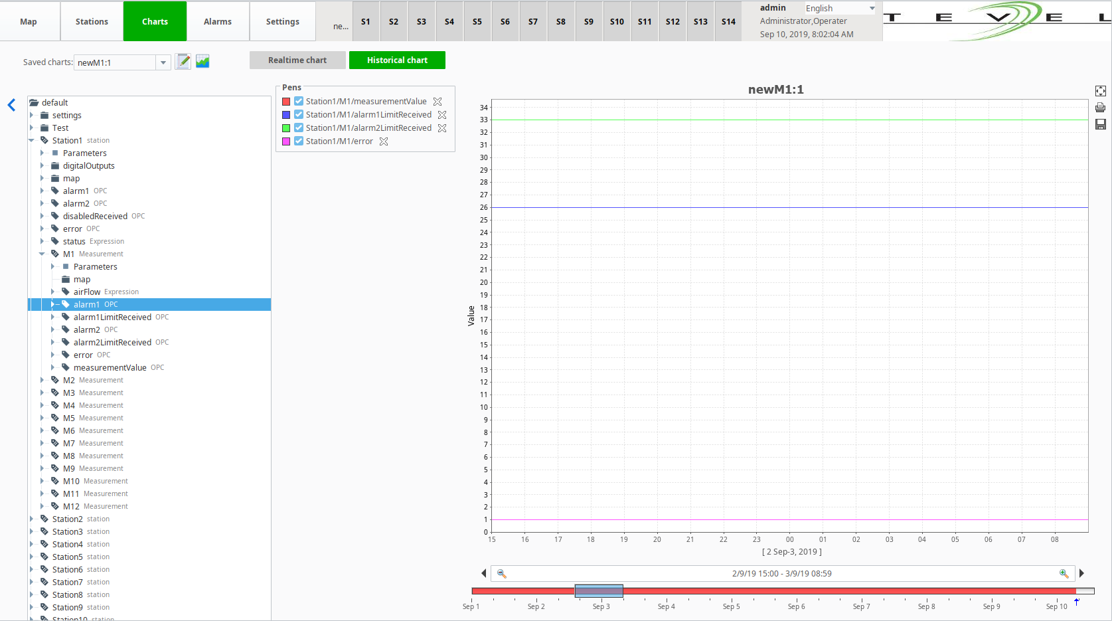Toggle alarm2LimitReceived pen checkbox
Image resolution: width=1112 pixels, height=621 pixels.
(299, 128)
